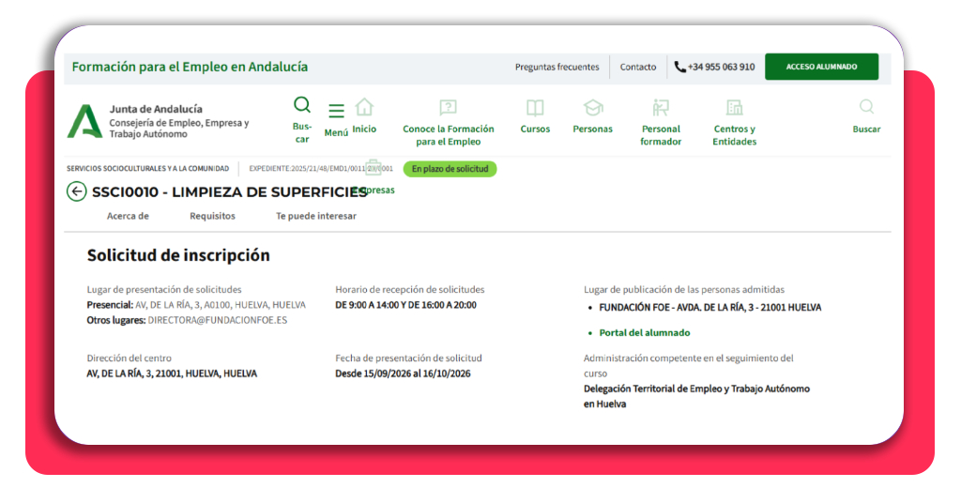This screenshot has width=961, height=503.
Task: Click Delegación Territorial de Empleo y Trabajo Autónomo
Action: pos(696,396)
